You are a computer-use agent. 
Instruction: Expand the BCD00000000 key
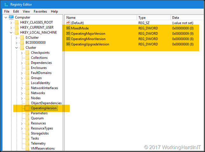coord(17,43)
